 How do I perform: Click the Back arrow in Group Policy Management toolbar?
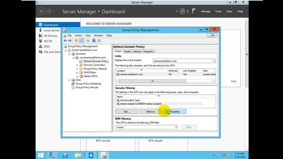click(65, 41)
